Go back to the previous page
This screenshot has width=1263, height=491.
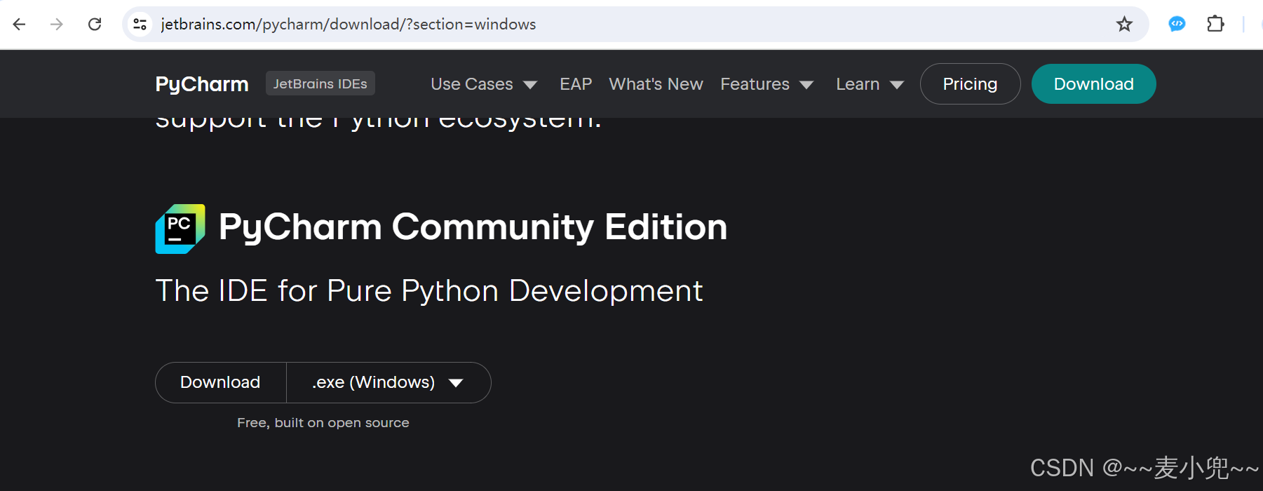click(x=19, y=25)
